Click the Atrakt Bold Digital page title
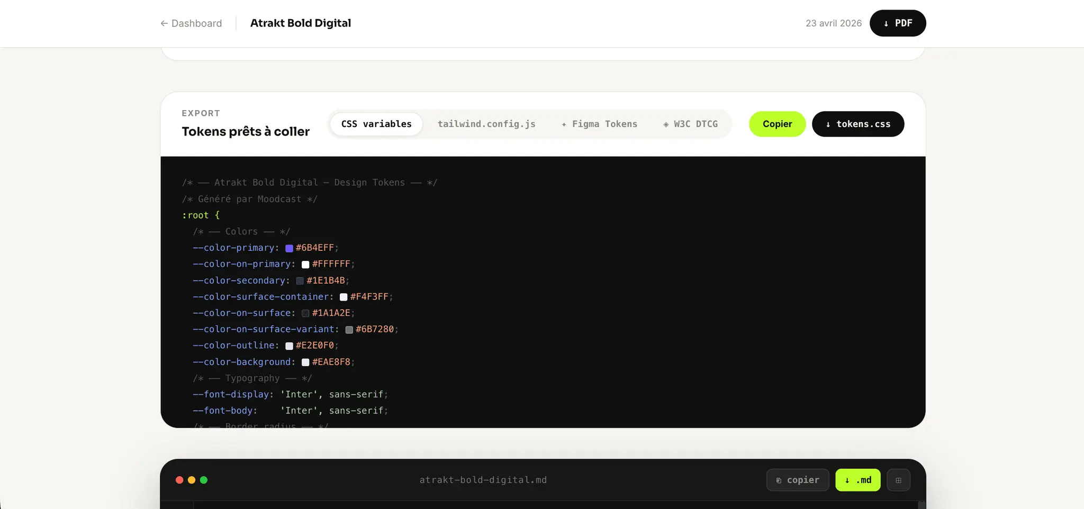 click(x=301, y=23)
